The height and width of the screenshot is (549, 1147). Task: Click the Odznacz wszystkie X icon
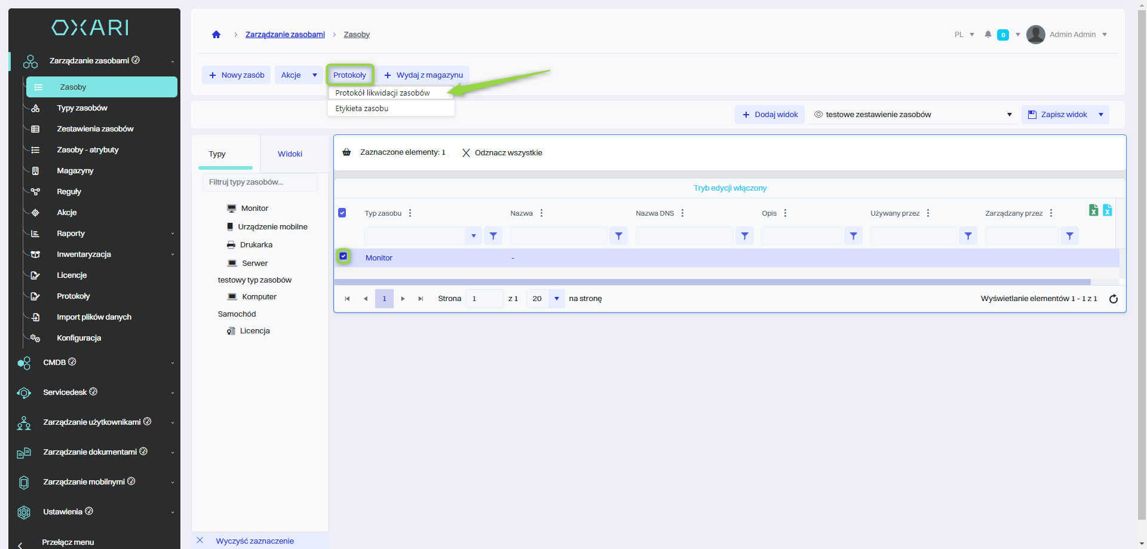tap(466, 153)
